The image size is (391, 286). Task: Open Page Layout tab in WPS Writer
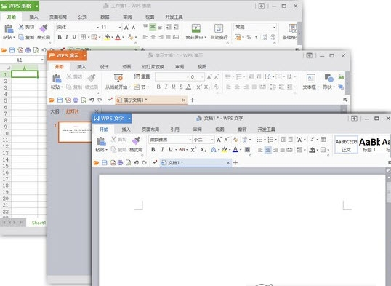tap(150, 130)
